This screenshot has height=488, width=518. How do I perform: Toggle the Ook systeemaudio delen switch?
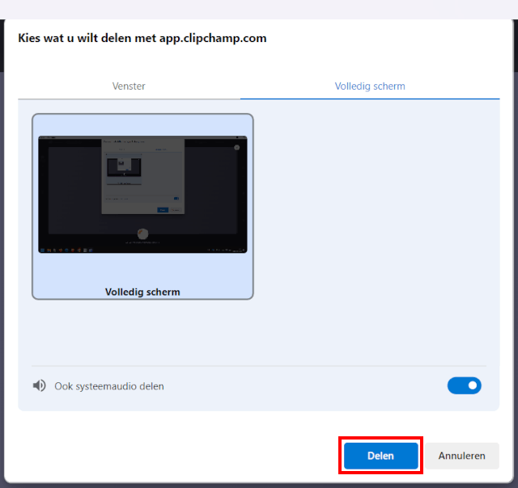click(x=464, y=385)
